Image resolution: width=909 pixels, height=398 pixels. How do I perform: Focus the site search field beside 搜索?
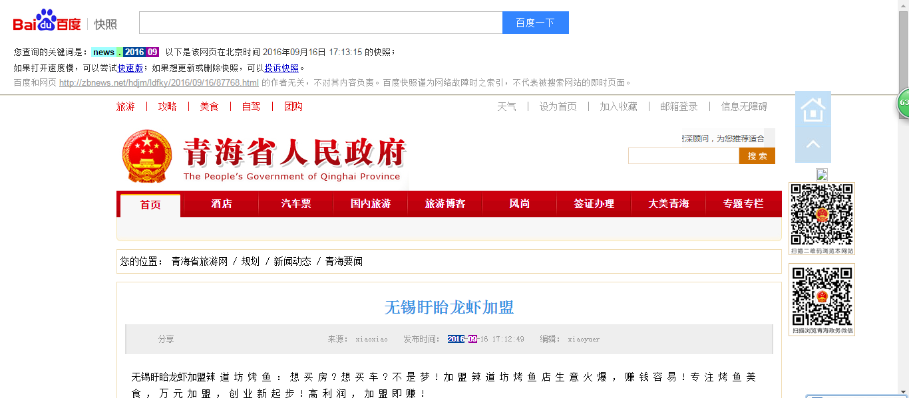click(683, 156)
